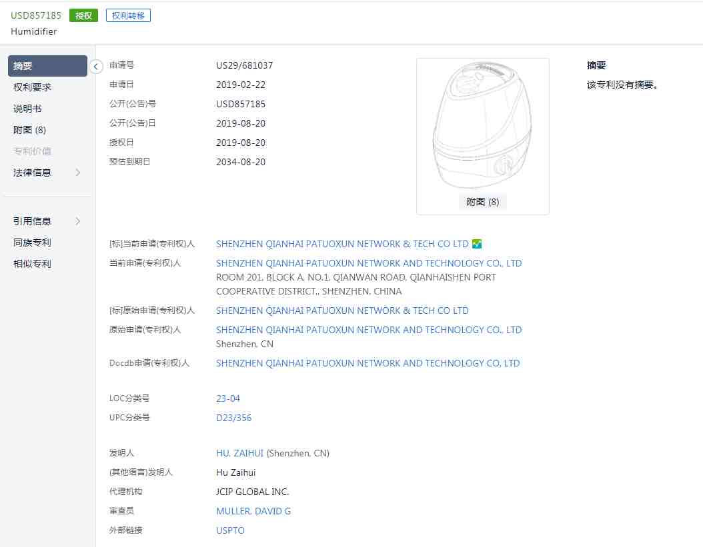Open LOC classification 23-04 link

pyautogui.click(x=227, y=398)
